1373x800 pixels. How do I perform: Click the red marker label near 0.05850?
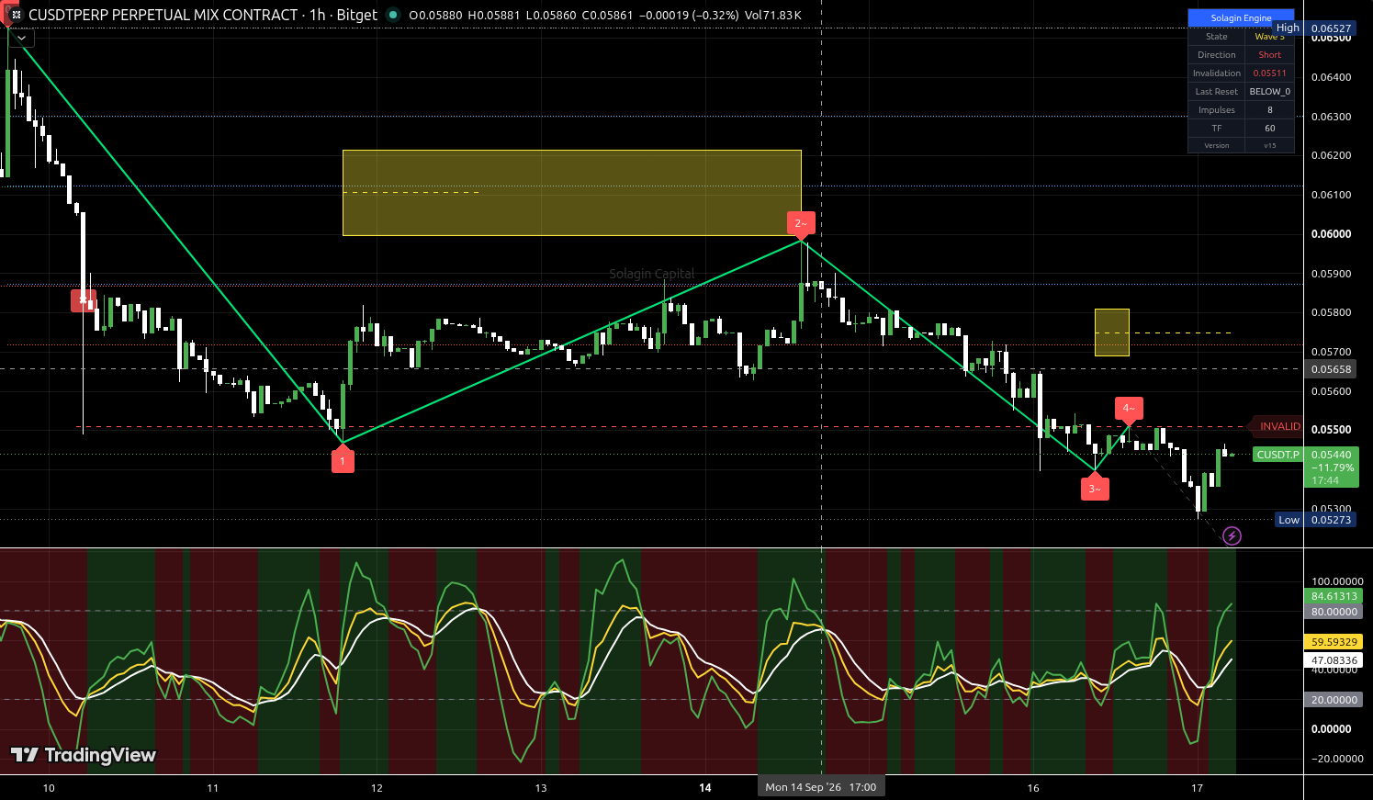84,300
